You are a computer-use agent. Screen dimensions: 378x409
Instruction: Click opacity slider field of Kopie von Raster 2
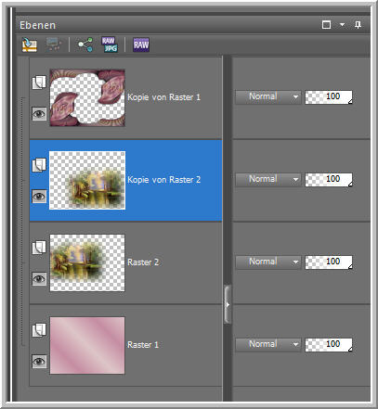pos(329,180)
